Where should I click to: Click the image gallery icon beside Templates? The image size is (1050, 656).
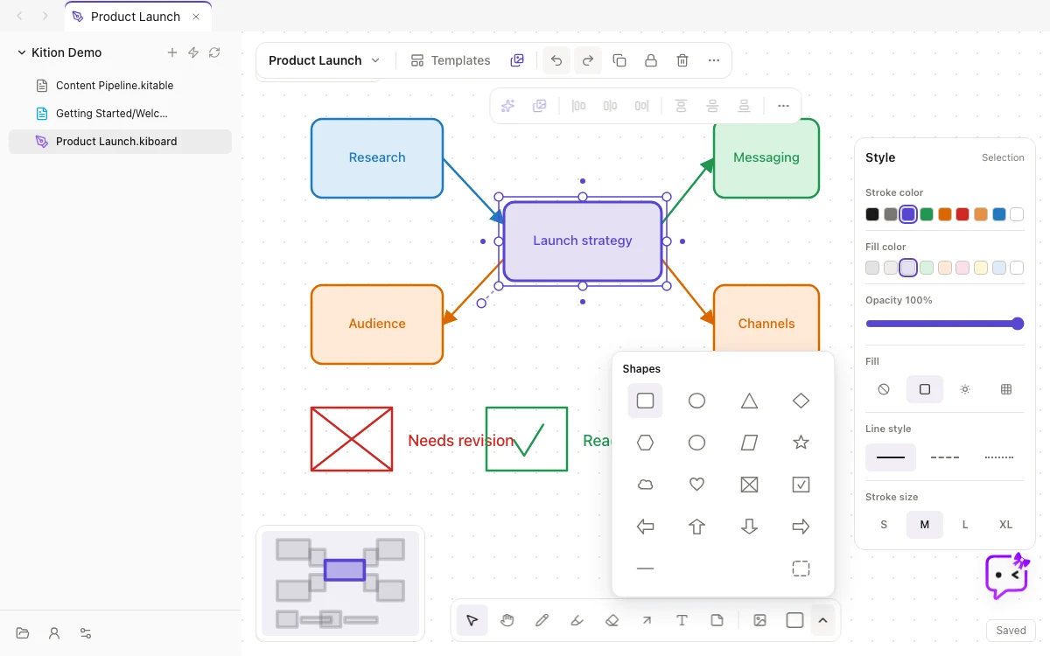click(x=517, y=60)
